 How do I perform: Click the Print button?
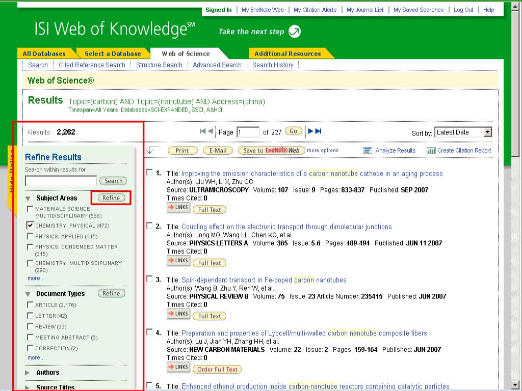click(x=182, y=151)
